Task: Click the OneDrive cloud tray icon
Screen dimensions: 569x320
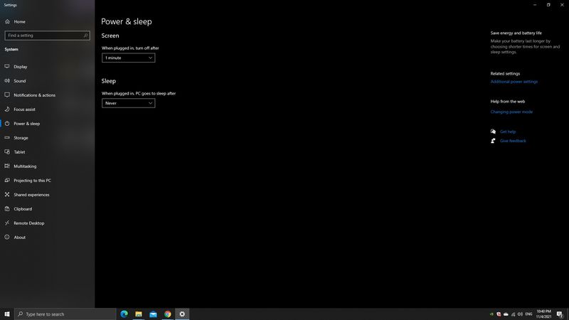Action: (506, 314)
